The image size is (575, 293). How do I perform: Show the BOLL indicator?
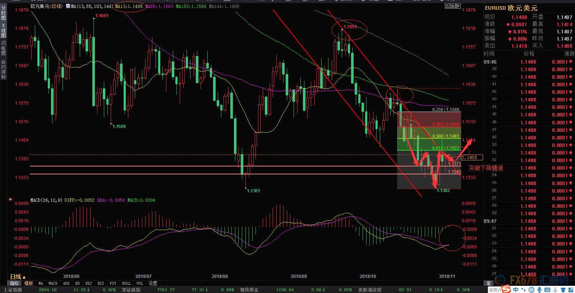pos(126,283)
